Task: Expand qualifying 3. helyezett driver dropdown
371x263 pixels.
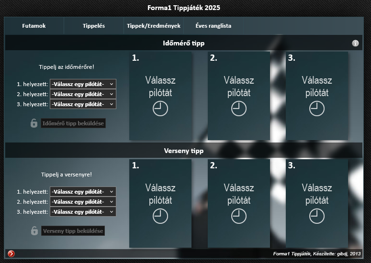Action: 83,104
